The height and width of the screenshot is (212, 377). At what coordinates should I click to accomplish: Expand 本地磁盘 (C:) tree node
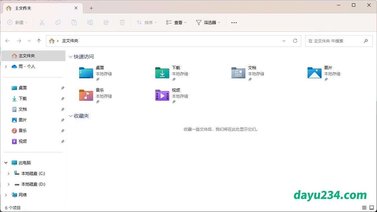9,174
